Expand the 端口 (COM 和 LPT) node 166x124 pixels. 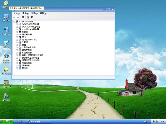coord(17,40)
